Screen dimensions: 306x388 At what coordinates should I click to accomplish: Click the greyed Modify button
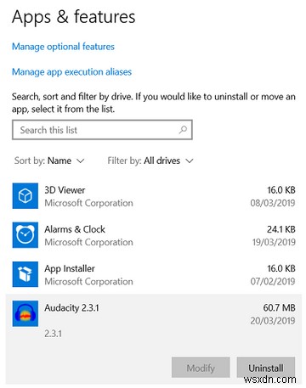tap(201, 368)
